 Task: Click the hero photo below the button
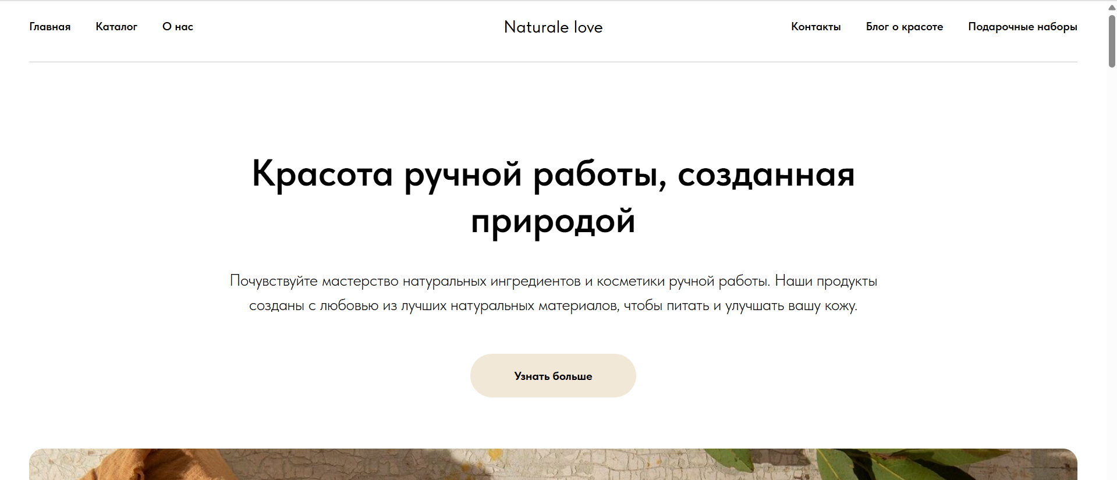click(553, 464)
